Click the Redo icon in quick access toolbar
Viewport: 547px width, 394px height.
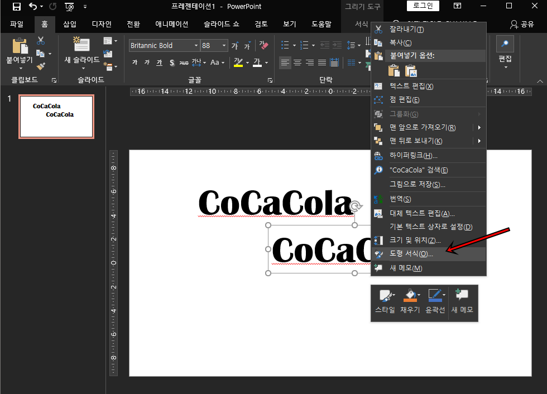click(x=52, y=6)
